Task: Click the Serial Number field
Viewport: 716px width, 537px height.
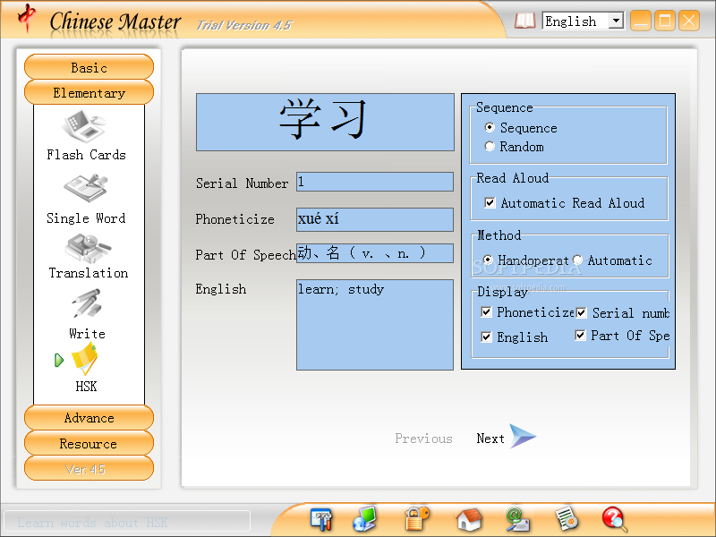Action: point(375,182)
